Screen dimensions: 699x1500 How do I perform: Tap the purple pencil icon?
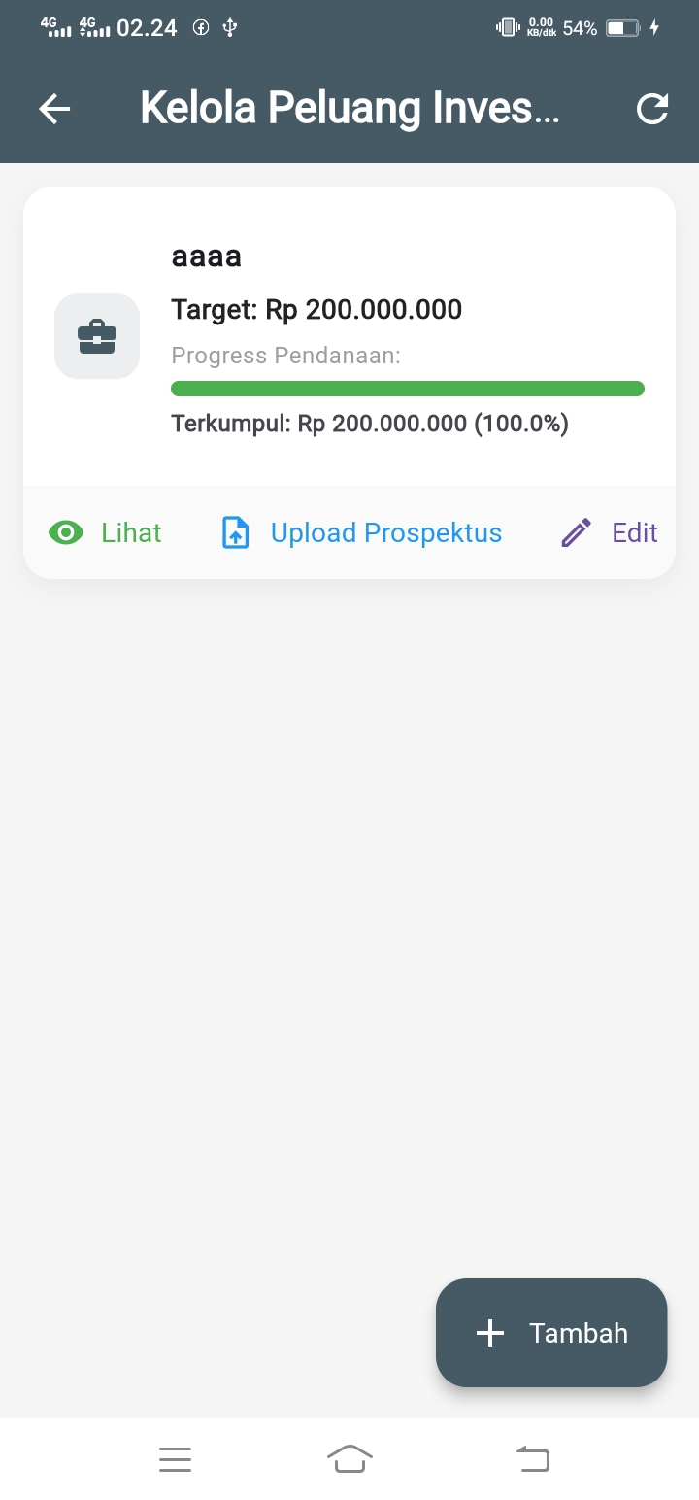coord(577,532)
